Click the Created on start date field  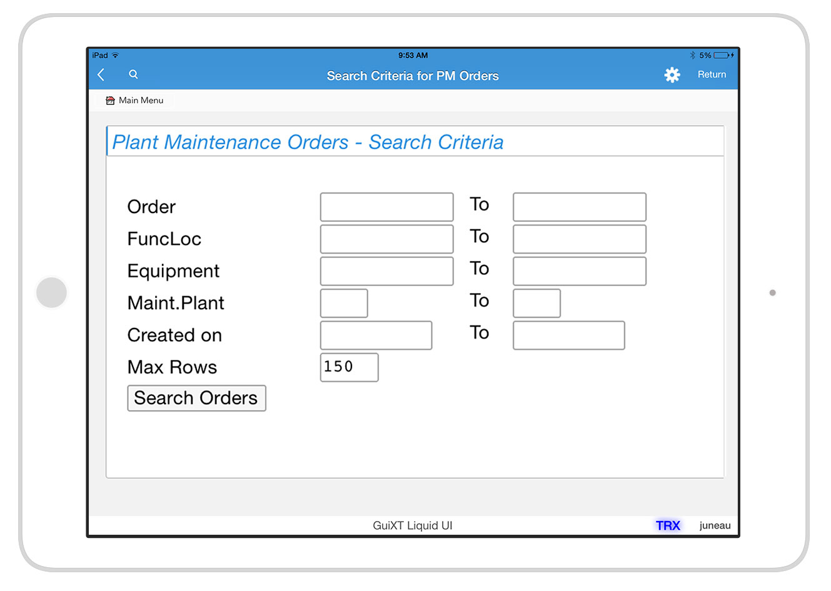pyautogui.click(x=376, y=335)
